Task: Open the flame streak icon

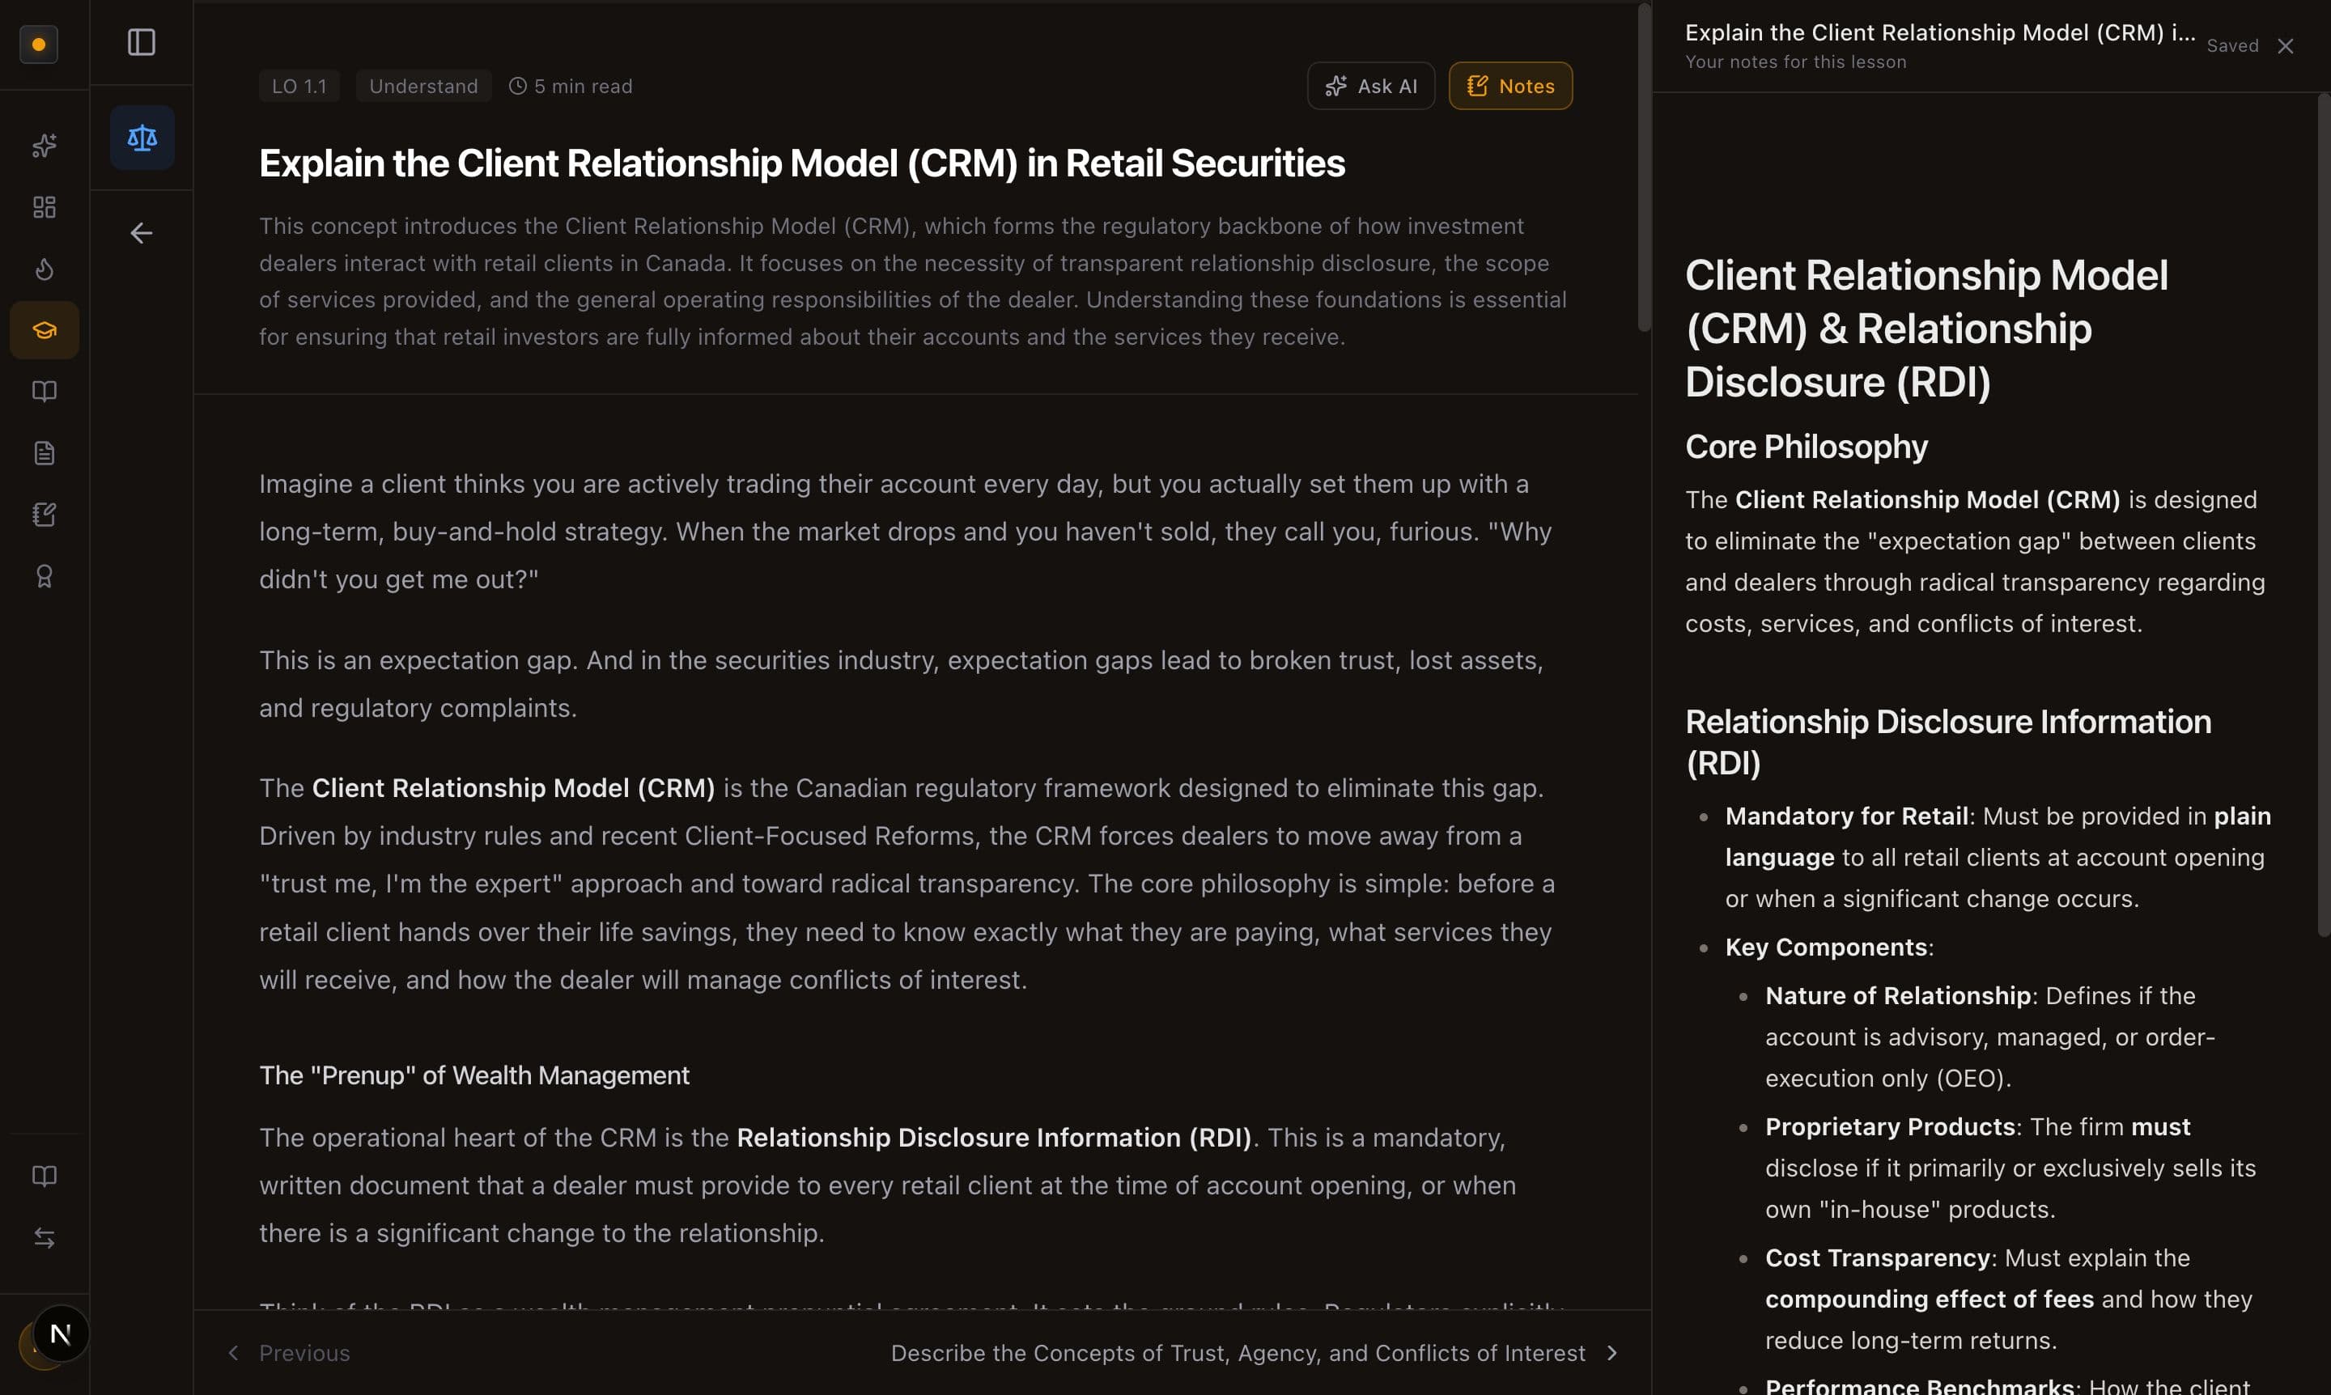Action: [45, 269]
